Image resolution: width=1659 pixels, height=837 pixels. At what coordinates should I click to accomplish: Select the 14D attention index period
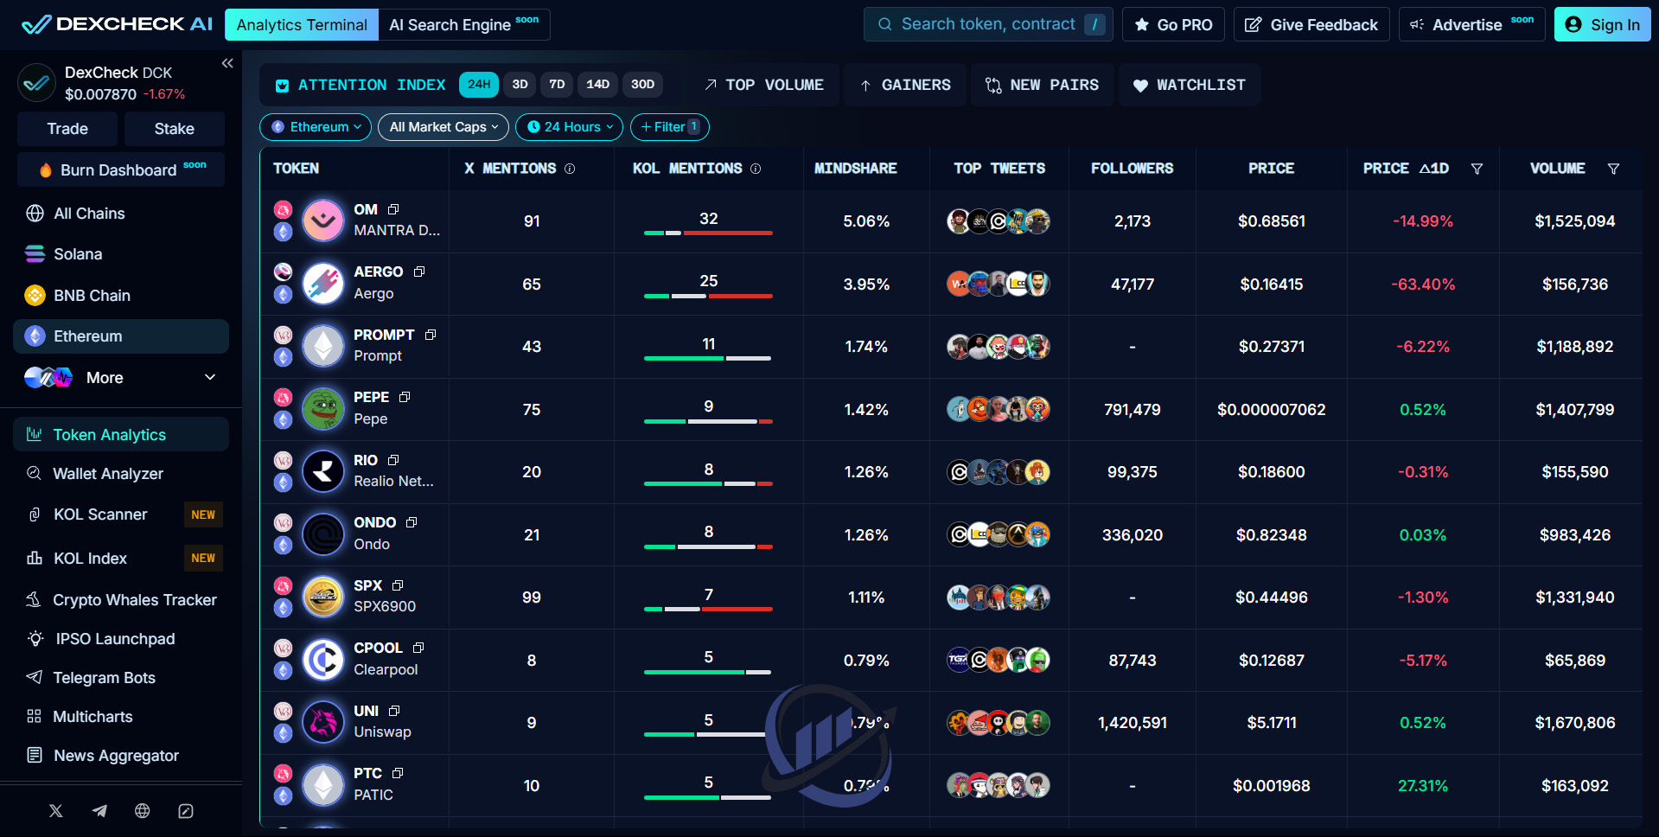[x=597, y=85]
